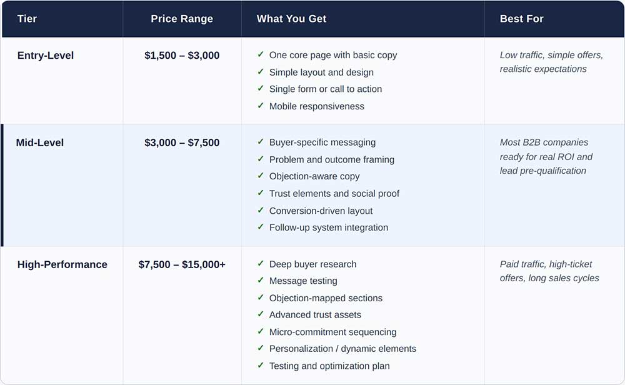
Task: Click checkmark beside One core page with basic copy
Action: 261,55
